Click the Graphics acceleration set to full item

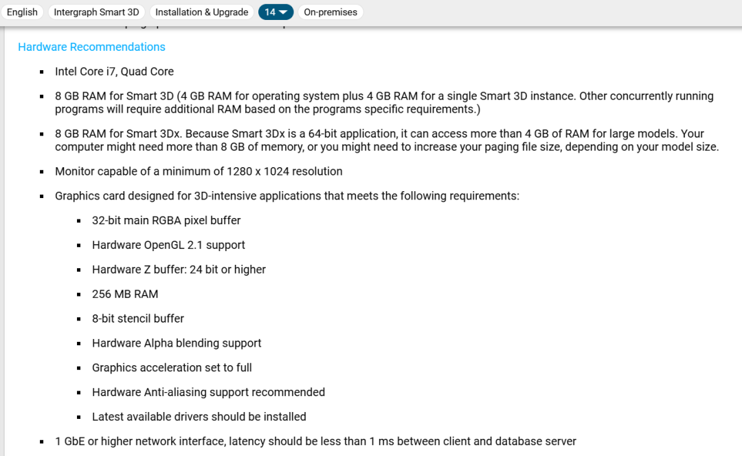click(172, 368)
